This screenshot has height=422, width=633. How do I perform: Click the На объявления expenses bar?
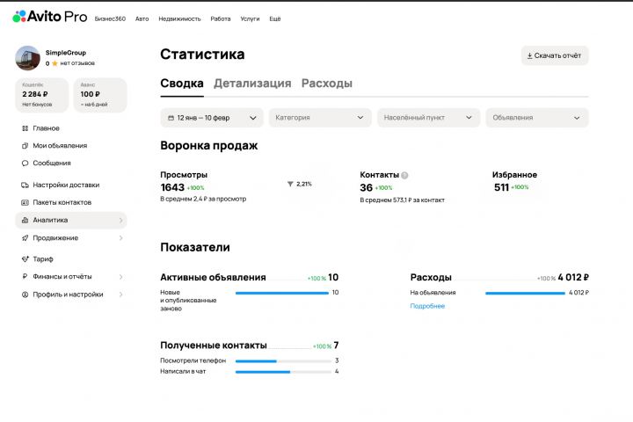coord(525,293)
